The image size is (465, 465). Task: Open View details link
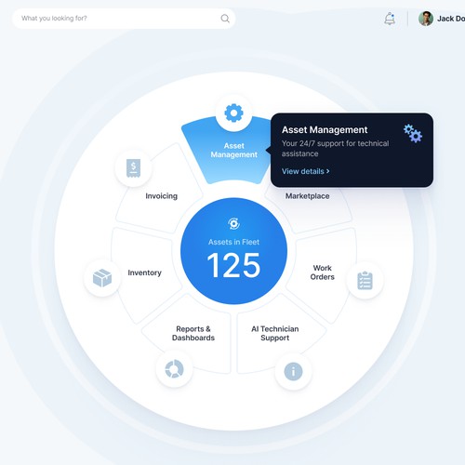pos(305,171)
